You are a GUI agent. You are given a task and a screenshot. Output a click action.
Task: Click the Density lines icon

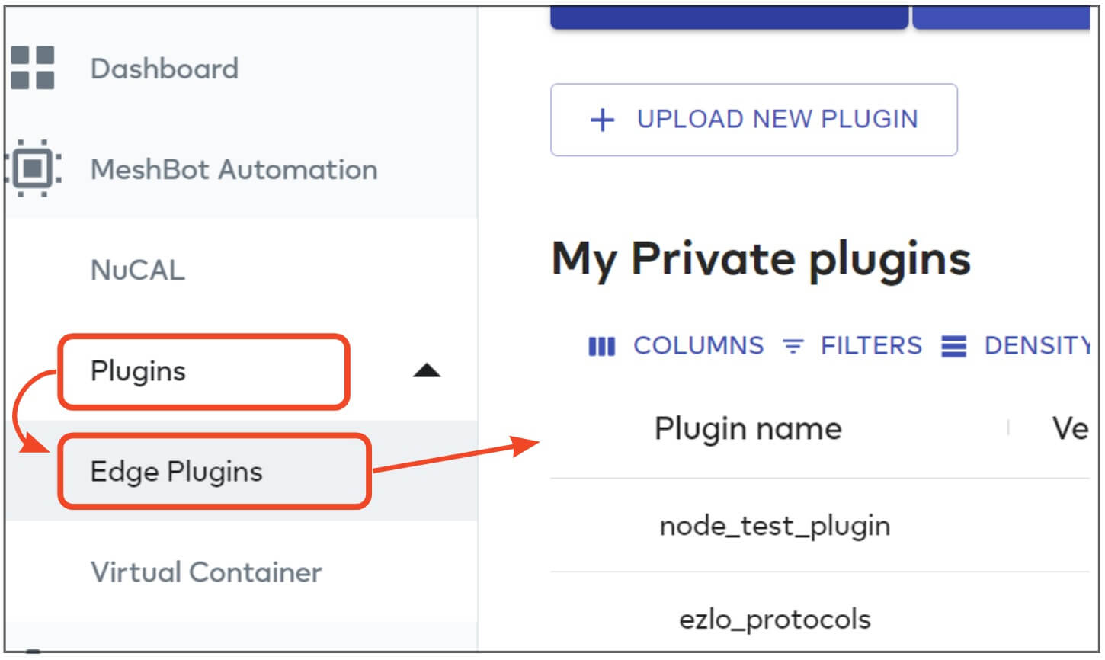pyautogui.click(x=953, y=347)
